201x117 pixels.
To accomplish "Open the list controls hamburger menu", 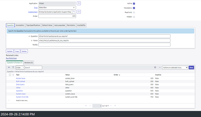I will click(x=9, y=68).
